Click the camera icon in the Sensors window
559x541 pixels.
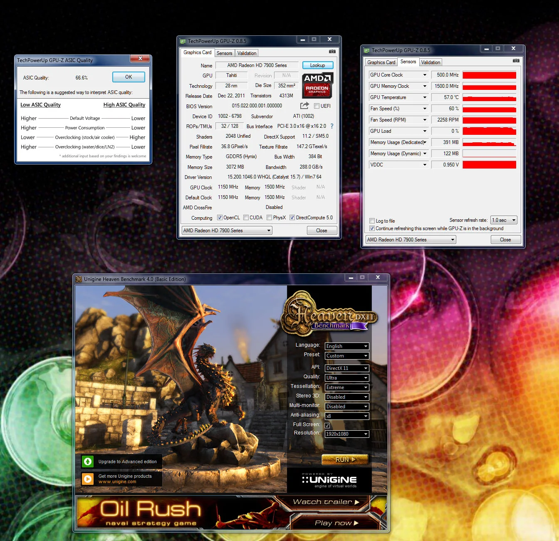tap(516, 61)
